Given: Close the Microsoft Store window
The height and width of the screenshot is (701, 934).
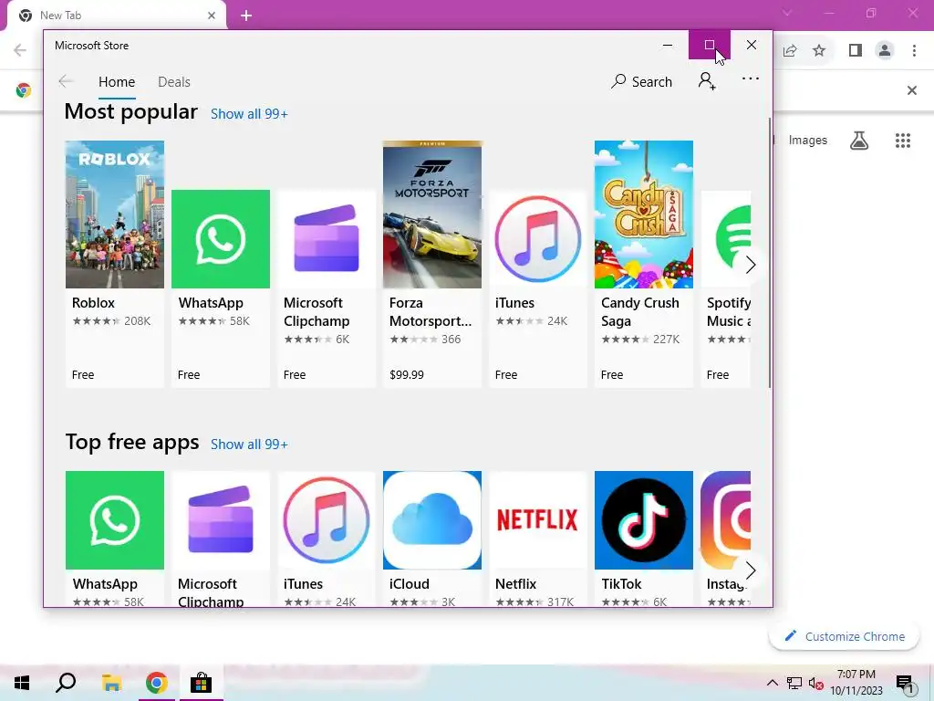Looking at the screenshot, I should [752, 45].
